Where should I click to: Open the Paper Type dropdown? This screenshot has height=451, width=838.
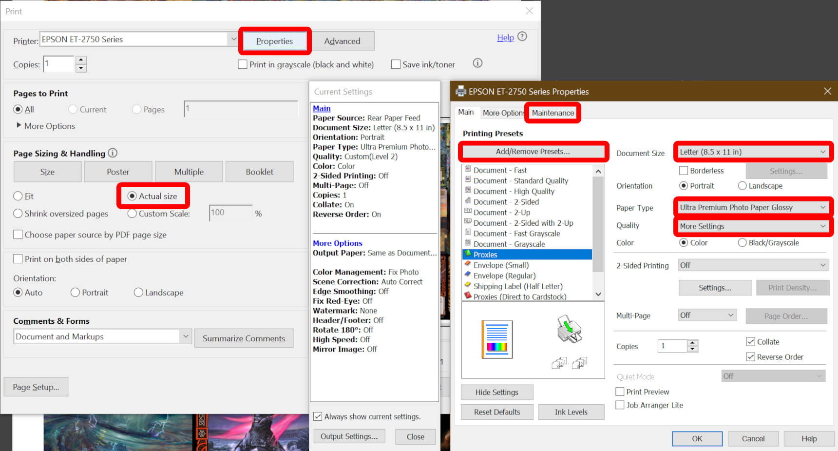[753, 208]
